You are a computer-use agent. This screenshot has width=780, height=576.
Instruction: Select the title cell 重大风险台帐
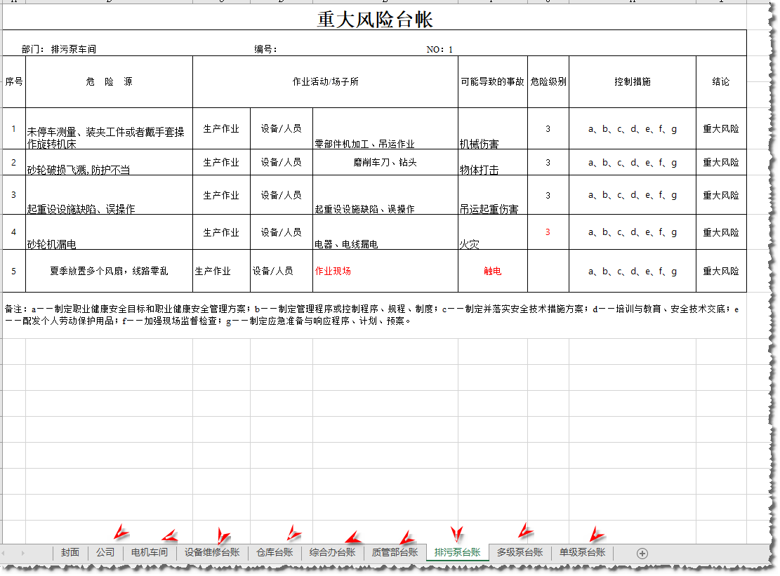[375, 18]
